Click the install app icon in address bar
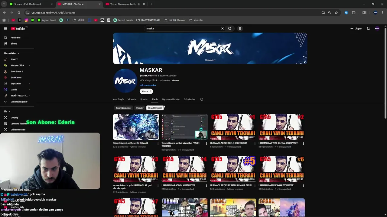The image size is (387, 217). [x=323, y=13]
